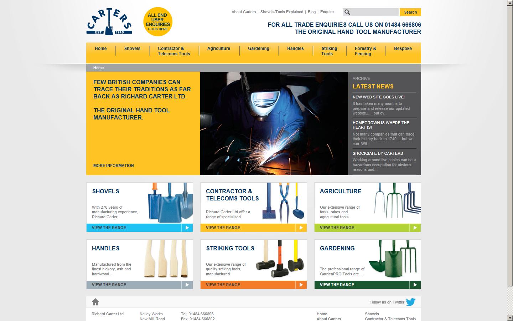
Task: Click the arrow on Striking Tools range bar
Action: click(x=300, y=285)
